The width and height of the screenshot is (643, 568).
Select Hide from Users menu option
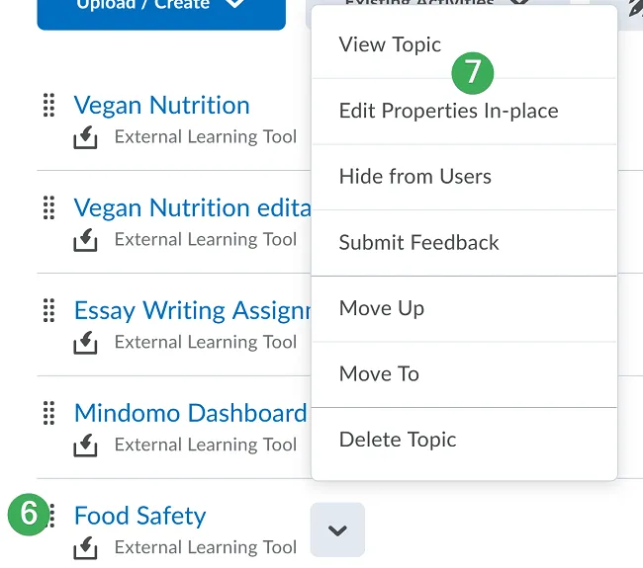(x=414, y=177)
